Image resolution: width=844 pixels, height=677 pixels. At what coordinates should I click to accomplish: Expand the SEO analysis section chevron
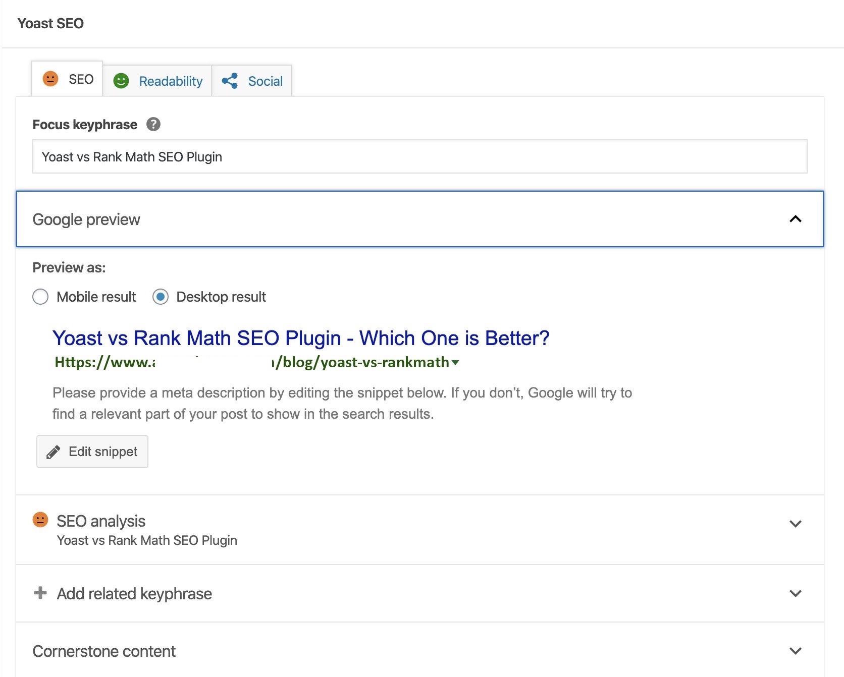[x=796, y=524]
